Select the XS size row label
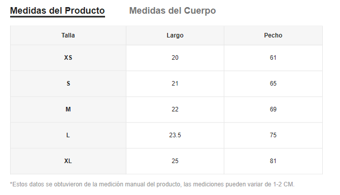 pyautogui.click(x=68, y=58)
